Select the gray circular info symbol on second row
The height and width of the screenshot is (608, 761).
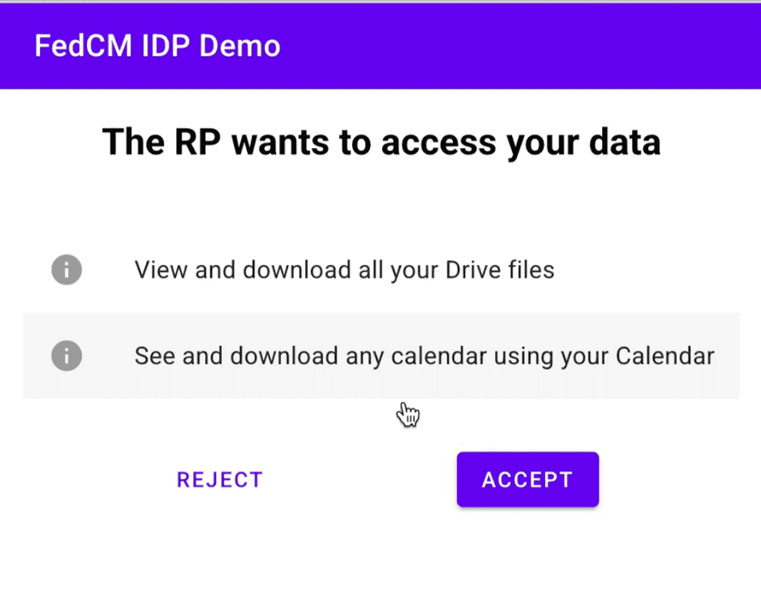coord(66,356)
